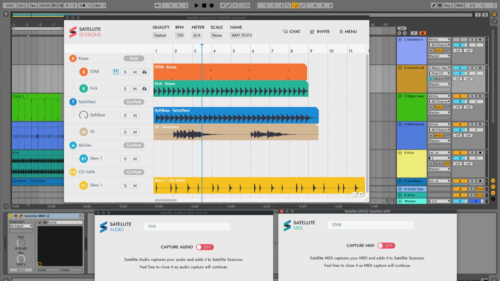
Task: Select the Gt - TaitoOtani audio clip
Action: coord(236,132)
